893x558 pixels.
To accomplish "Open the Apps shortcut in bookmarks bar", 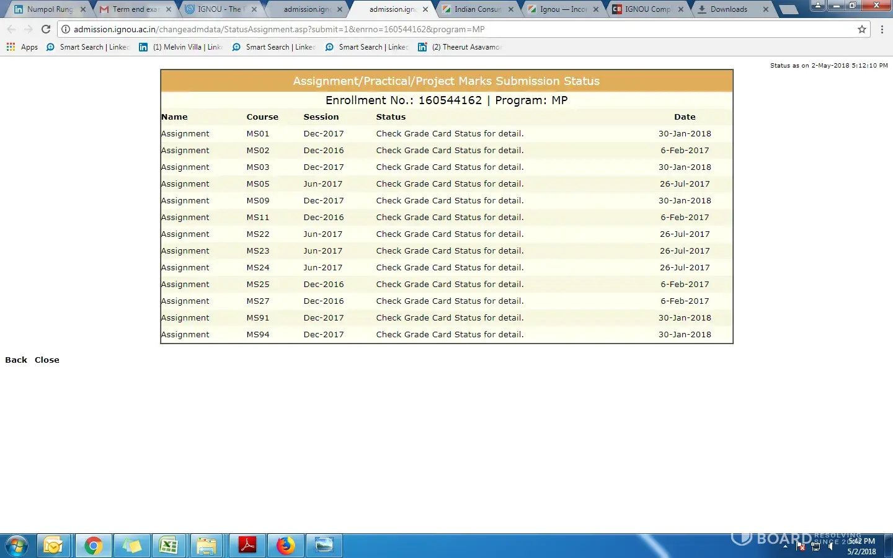I will click(22, 47).
